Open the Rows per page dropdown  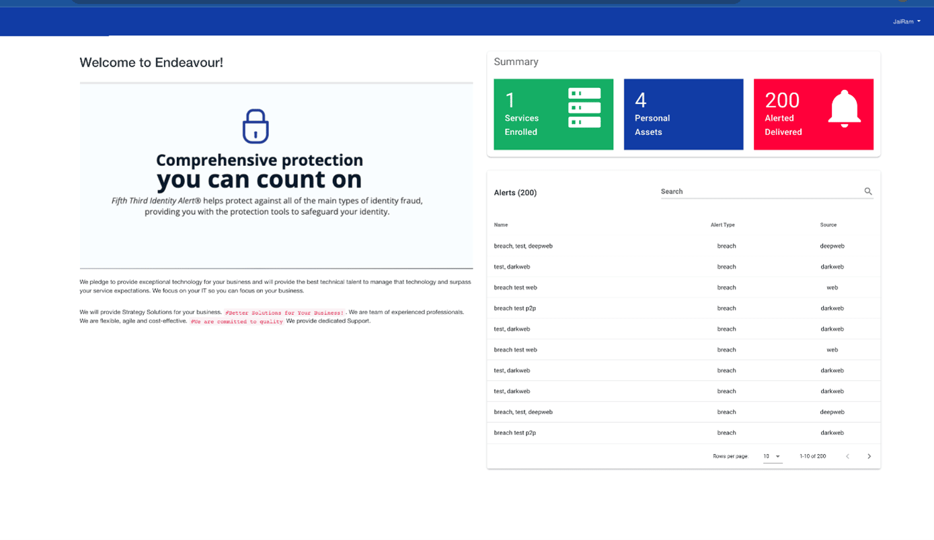click(x=772, y=457)
